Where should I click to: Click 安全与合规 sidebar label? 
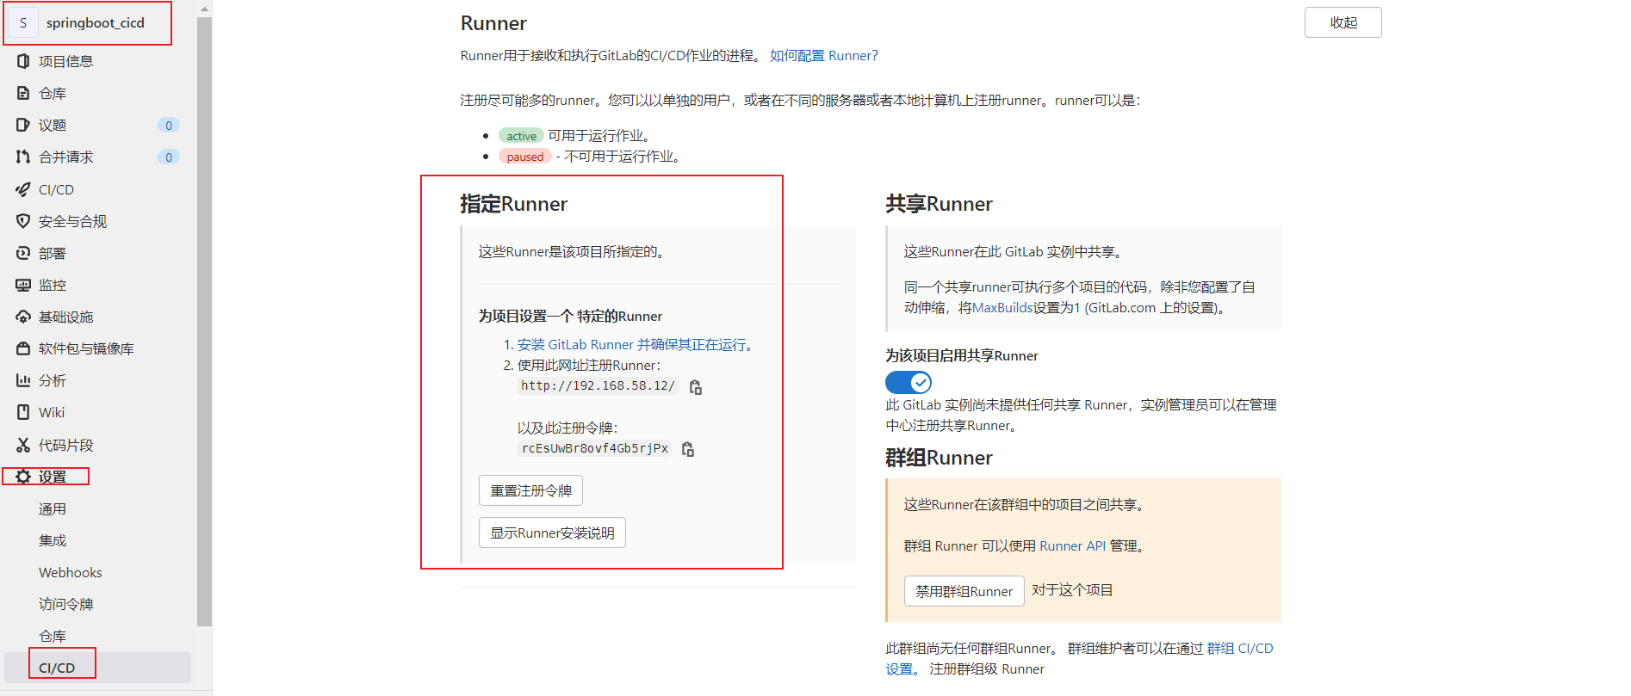pos(73,221)
